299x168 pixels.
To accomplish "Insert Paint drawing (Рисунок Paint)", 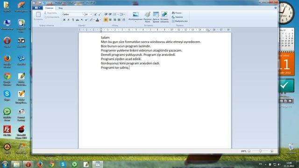I will [x=148, y=17].
